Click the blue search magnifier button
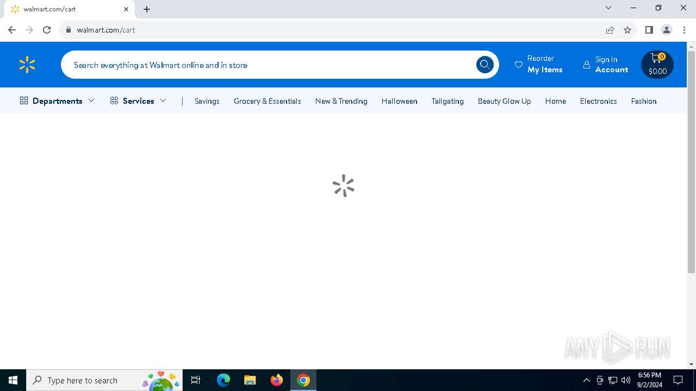Viewport: 696px width, 391px height. tap(484, 65)
